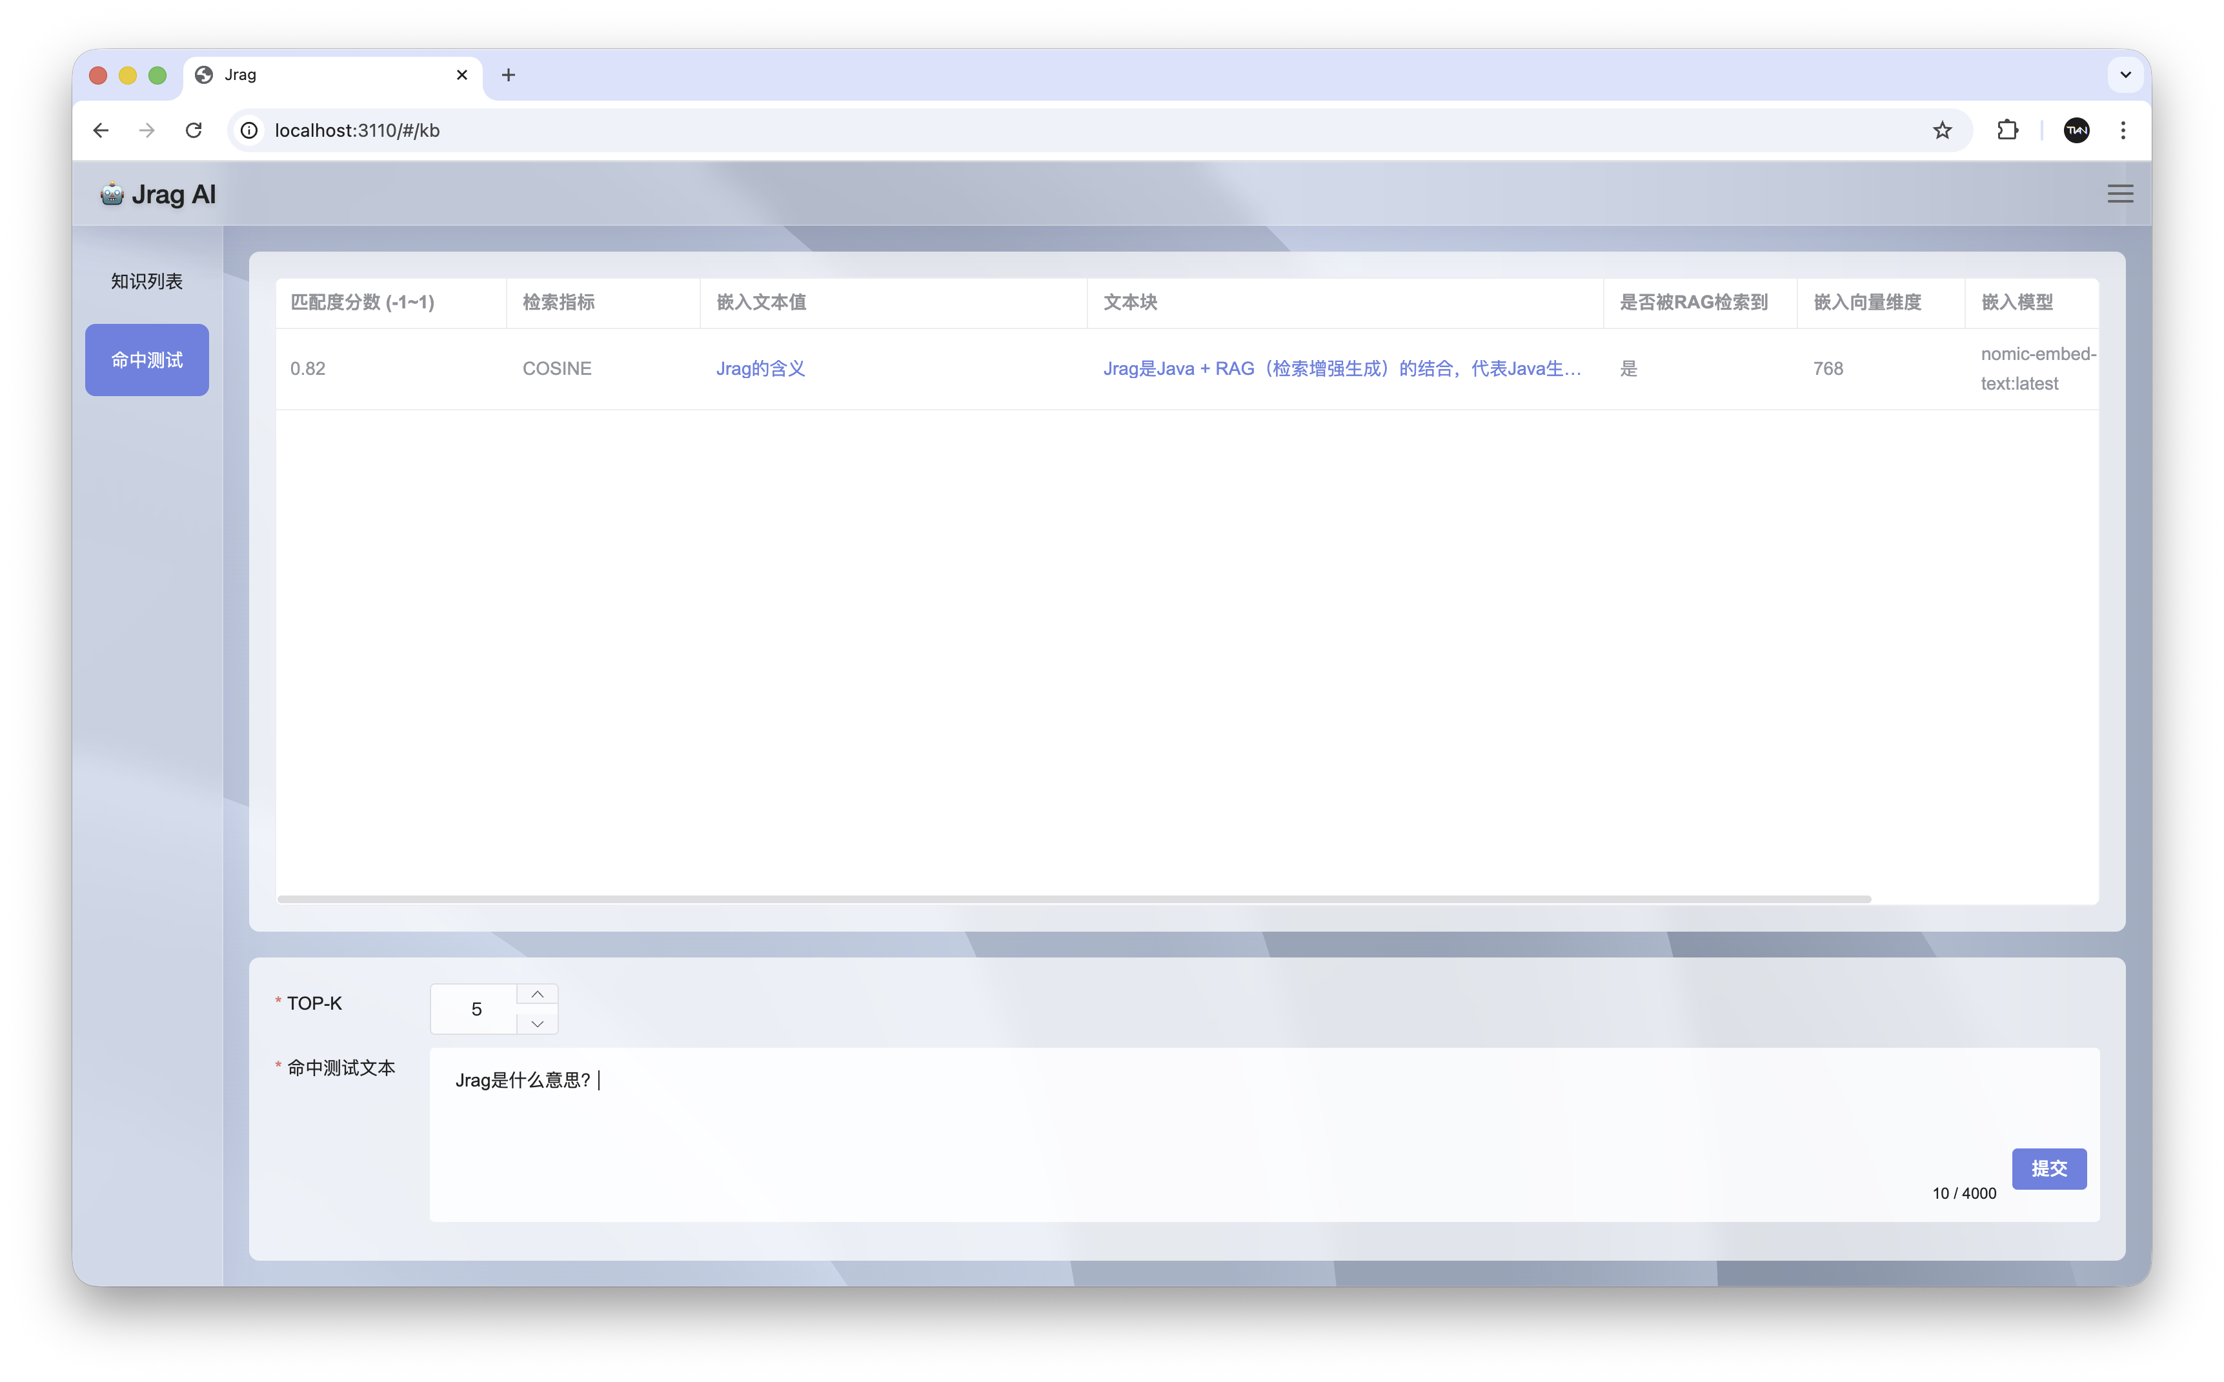Bookmark the page with the star icon
The height and width of the screenshot is (1382, 2224).
1943,130
